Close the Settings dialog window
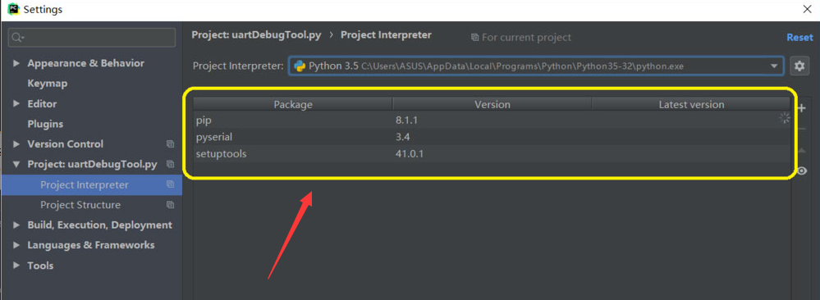820x300 pixels. point(807,9)
